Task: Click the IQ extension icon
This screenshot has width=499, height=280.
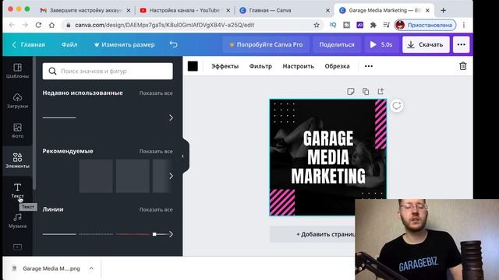Action: pyautogui.click(x=333, y=25)
